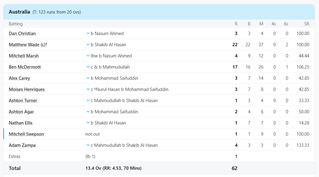Expand Matthew Wade's dismissal chevron

click(88, 45)
